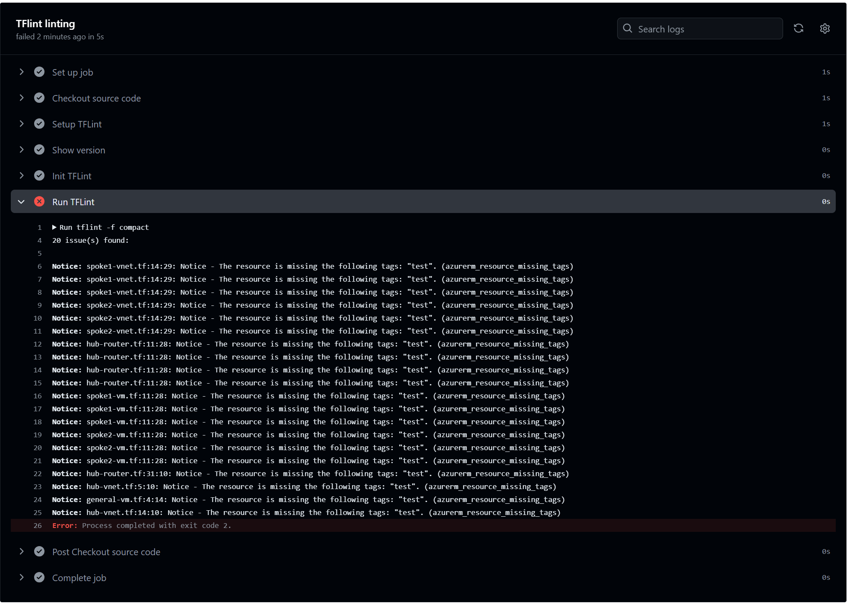Viewport: 850px width, 604px height.
Task: Collapse the Run TFLint step
Action: pyautogui.click(x=22, y=202)
